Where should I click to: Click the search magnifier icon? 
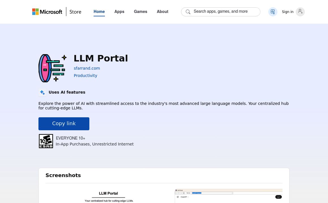(x=188, y=12)
